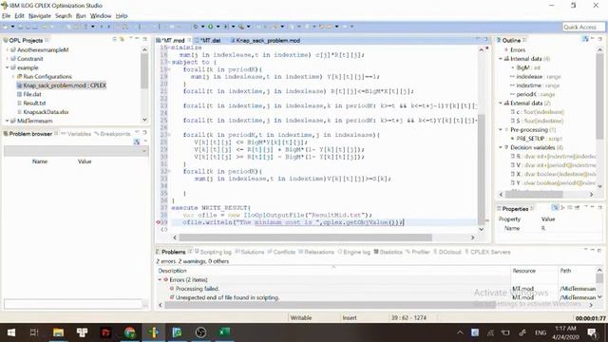Screen dimensions: 608x342
Task: Switch to the Statistics tab
Action: [389, 252]
